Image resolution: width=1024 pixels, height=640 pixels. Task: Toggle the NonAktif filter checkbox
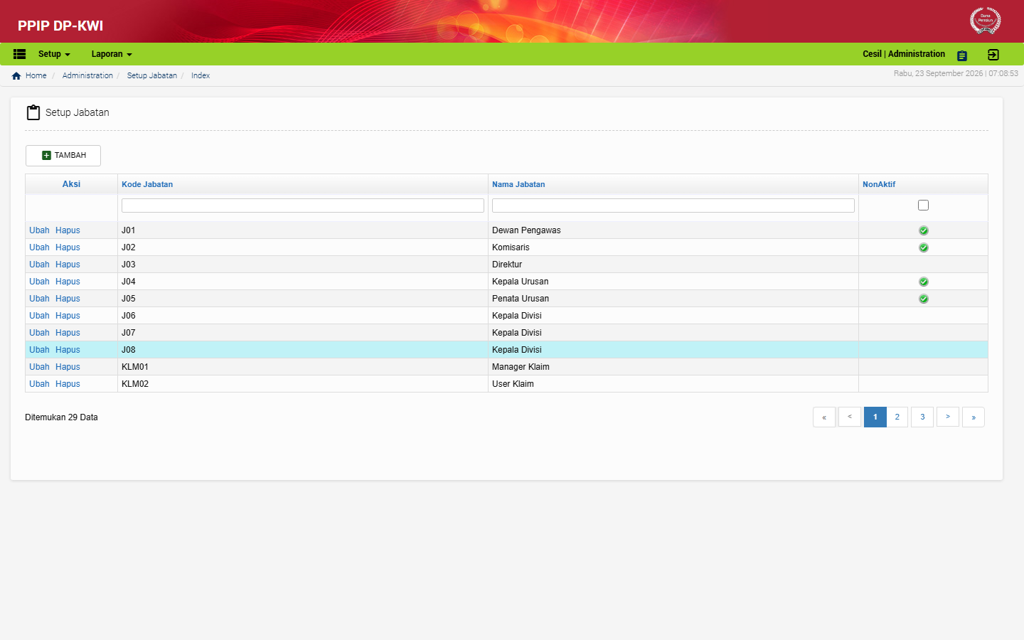[x=923, y=206]
